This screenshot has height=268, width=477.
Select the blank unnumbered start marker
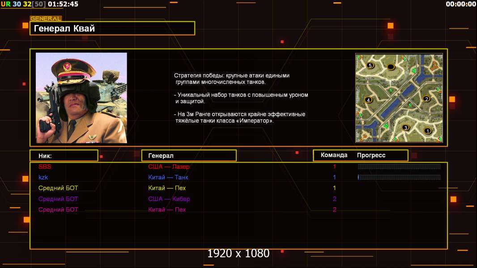point(391,67)
